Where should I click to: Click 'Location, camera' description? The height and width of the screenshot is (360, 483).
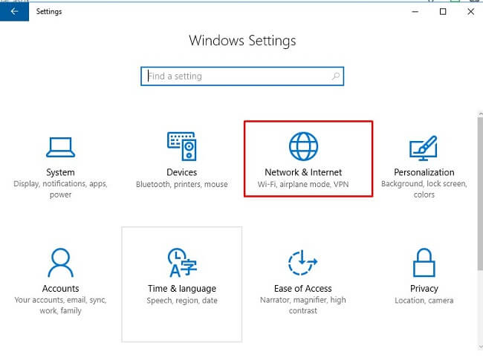click(x=424, y=301)
